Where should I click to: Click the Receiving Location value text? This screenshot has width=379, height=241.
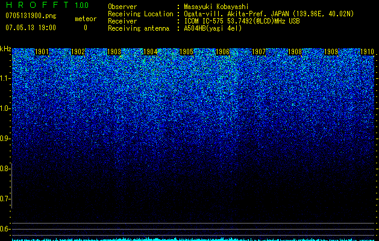point(269,14)
